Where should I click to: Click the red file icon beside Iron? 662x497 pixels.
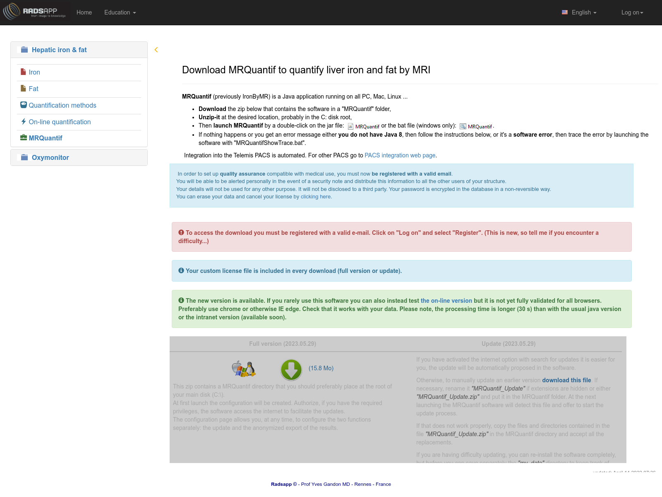click(x=23, y=72)
